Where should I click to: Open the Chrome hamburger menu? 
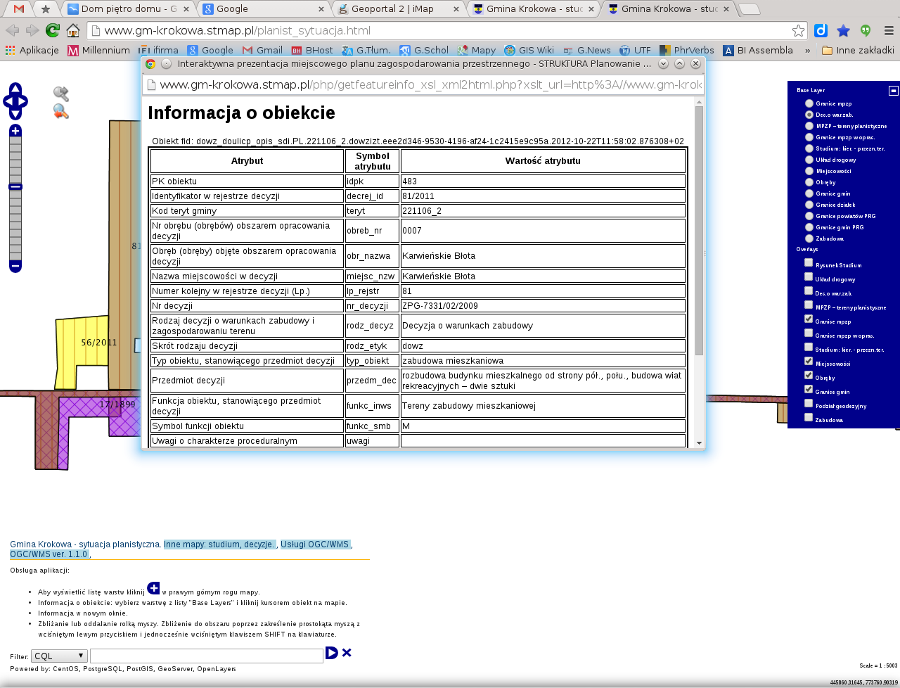click(x=889, y=30)
